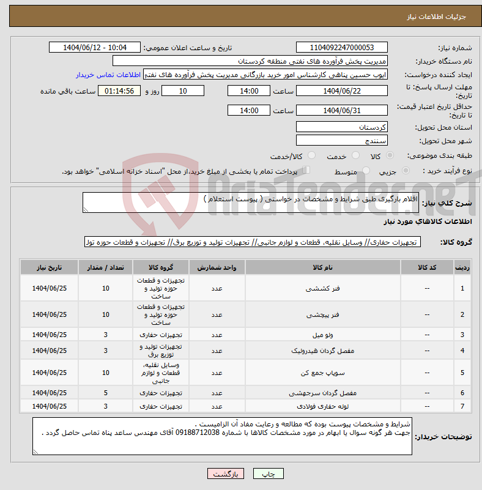
Task: Click the ردیف column header
Action: tap(462, 267)
